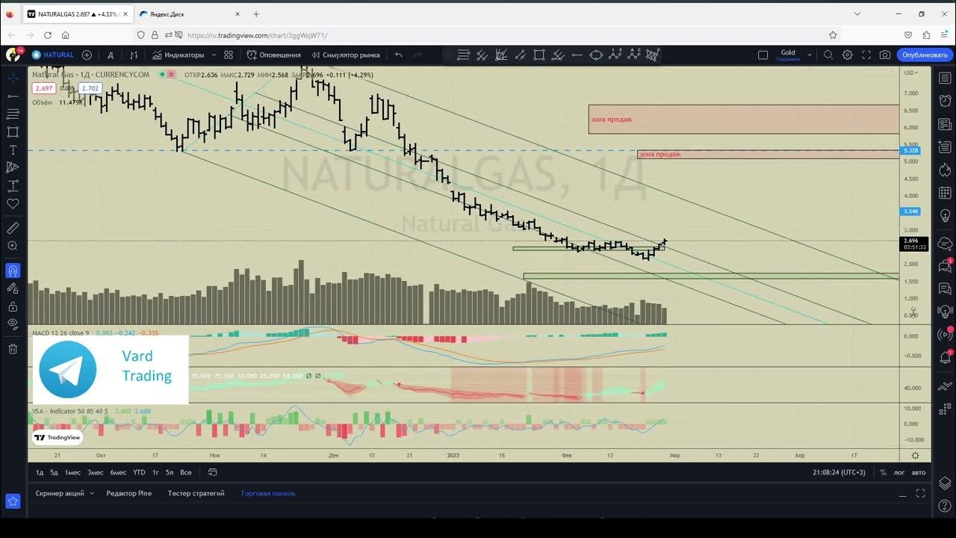Select layout square icon
Screen dimensions: 956x538
(x=763, y=55)
